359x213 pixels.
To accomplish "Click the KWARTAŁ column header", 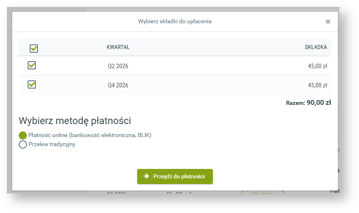I will coord(118,47).
